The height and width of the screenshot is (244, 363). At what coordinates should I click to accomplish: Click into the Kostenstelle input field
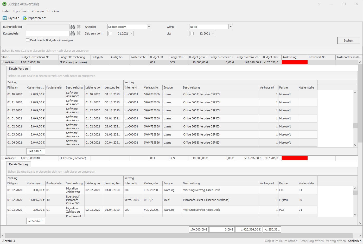(47, 33)
